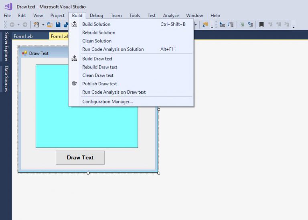Open the Project menu
The image size is (308, 220).
coord(57,16)
